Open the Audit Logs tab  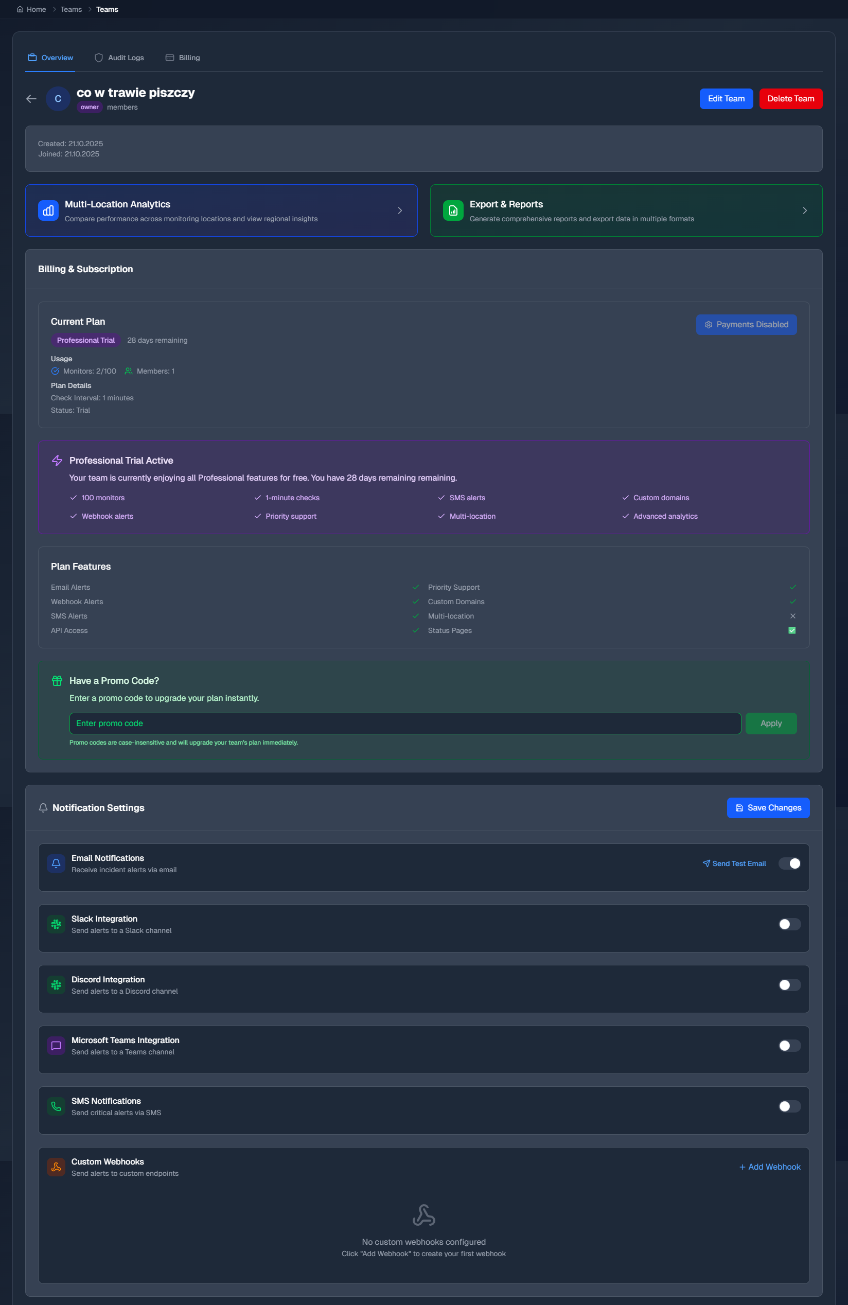tap(119, 58)
